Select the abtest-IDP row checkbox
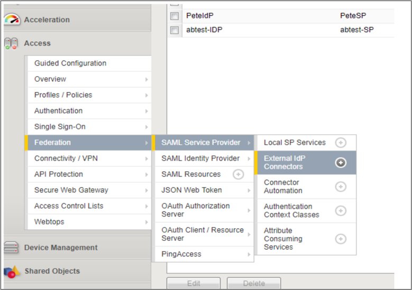Image resolution: width=412 pixels, height=290 pixels. [x=175, y=30]
